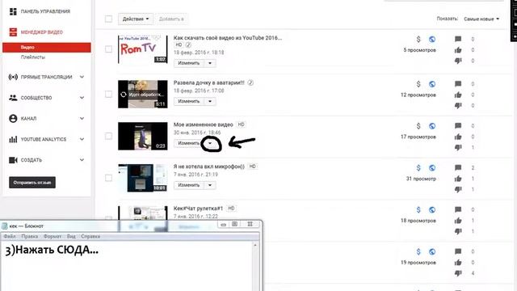Open Панель управления dashboard icon
The width and height of the screenshot is (517, 291).
point(13,11)
